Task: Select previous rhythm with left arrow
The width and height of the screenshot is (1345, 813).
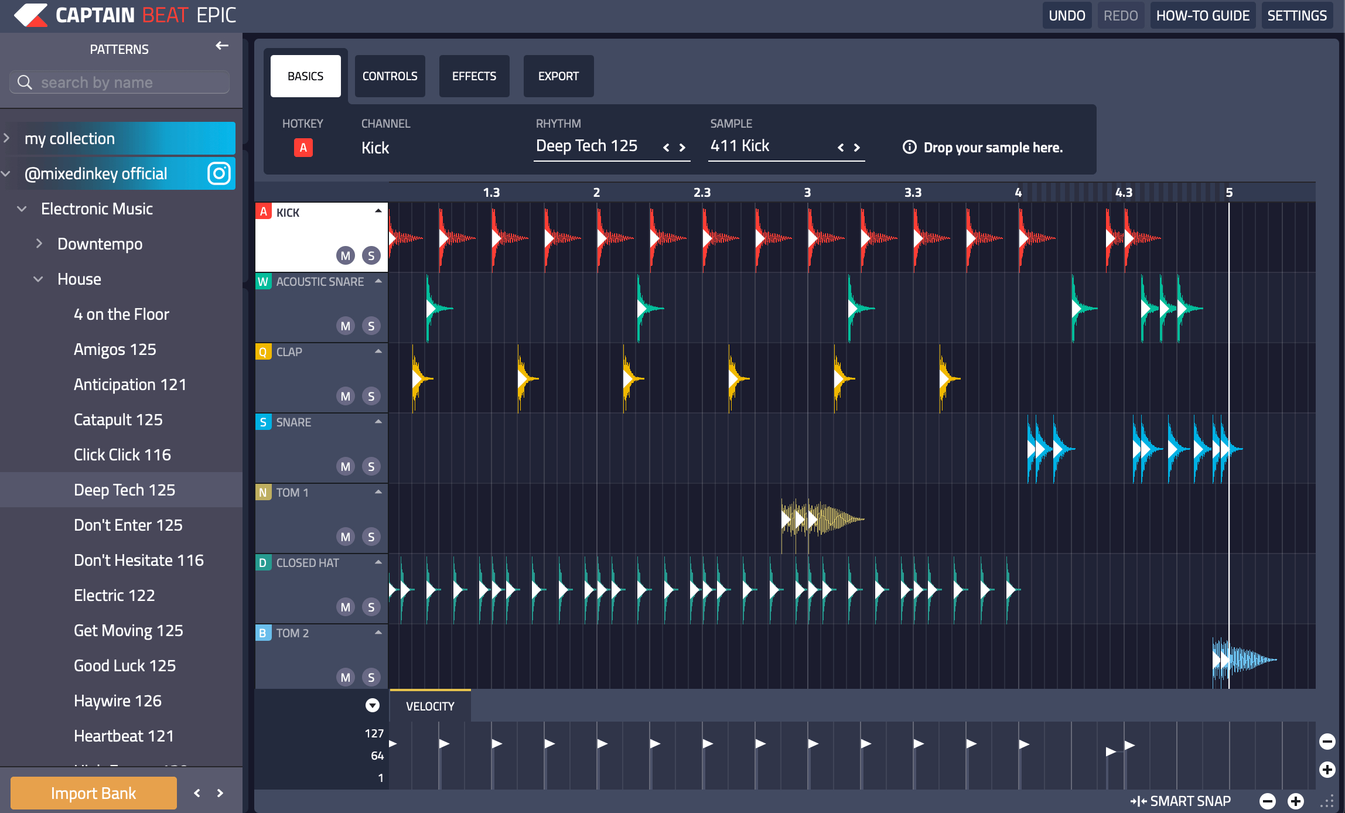Action: 666,148
